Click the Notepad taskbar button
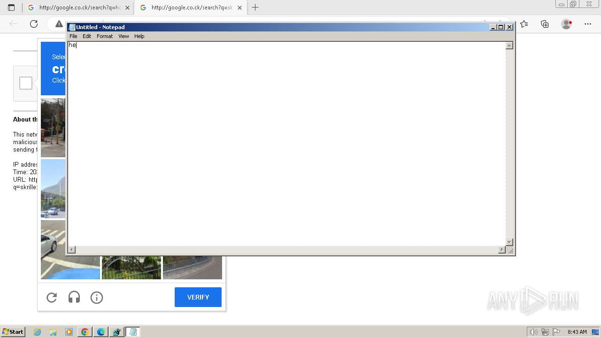601x338 pixels. tap(133, 332)
